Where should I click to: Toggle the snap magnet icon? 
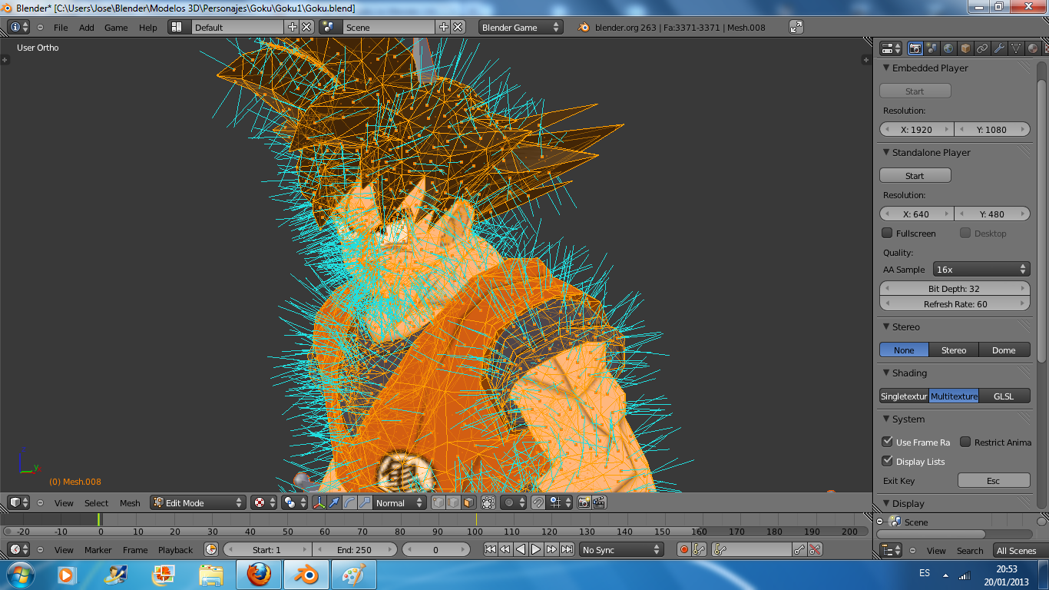[538, 503]
